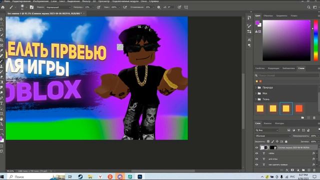Show hidden tray icons chevron
The width and height of the screenshot is (320, 180).
tap(262, 177)
